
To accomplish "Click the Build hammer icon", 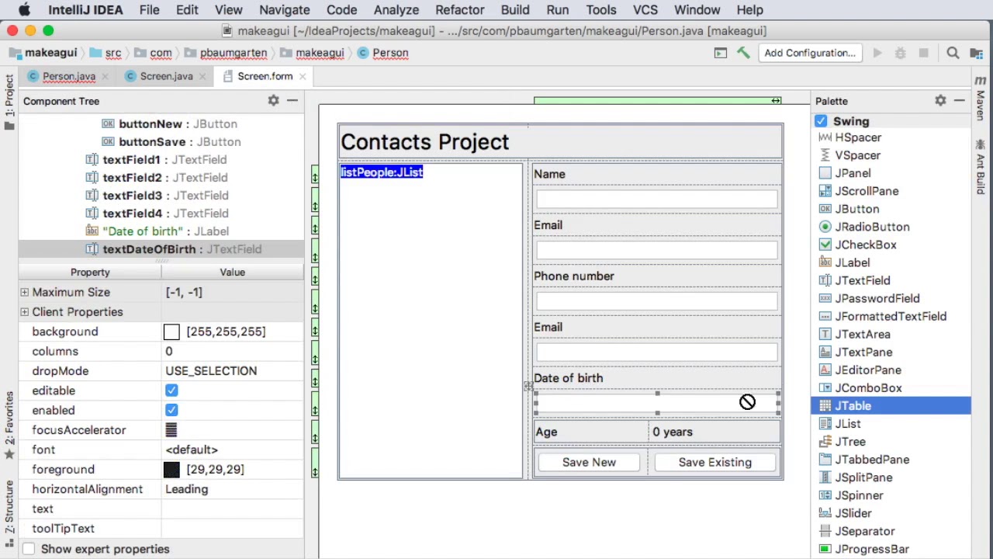I will point(743,53).
